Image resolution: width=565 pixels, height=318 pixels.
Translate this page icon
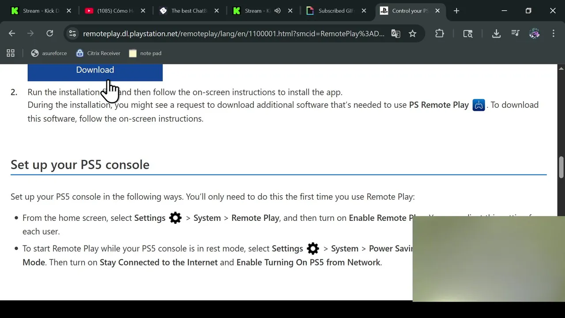[395, 34]
